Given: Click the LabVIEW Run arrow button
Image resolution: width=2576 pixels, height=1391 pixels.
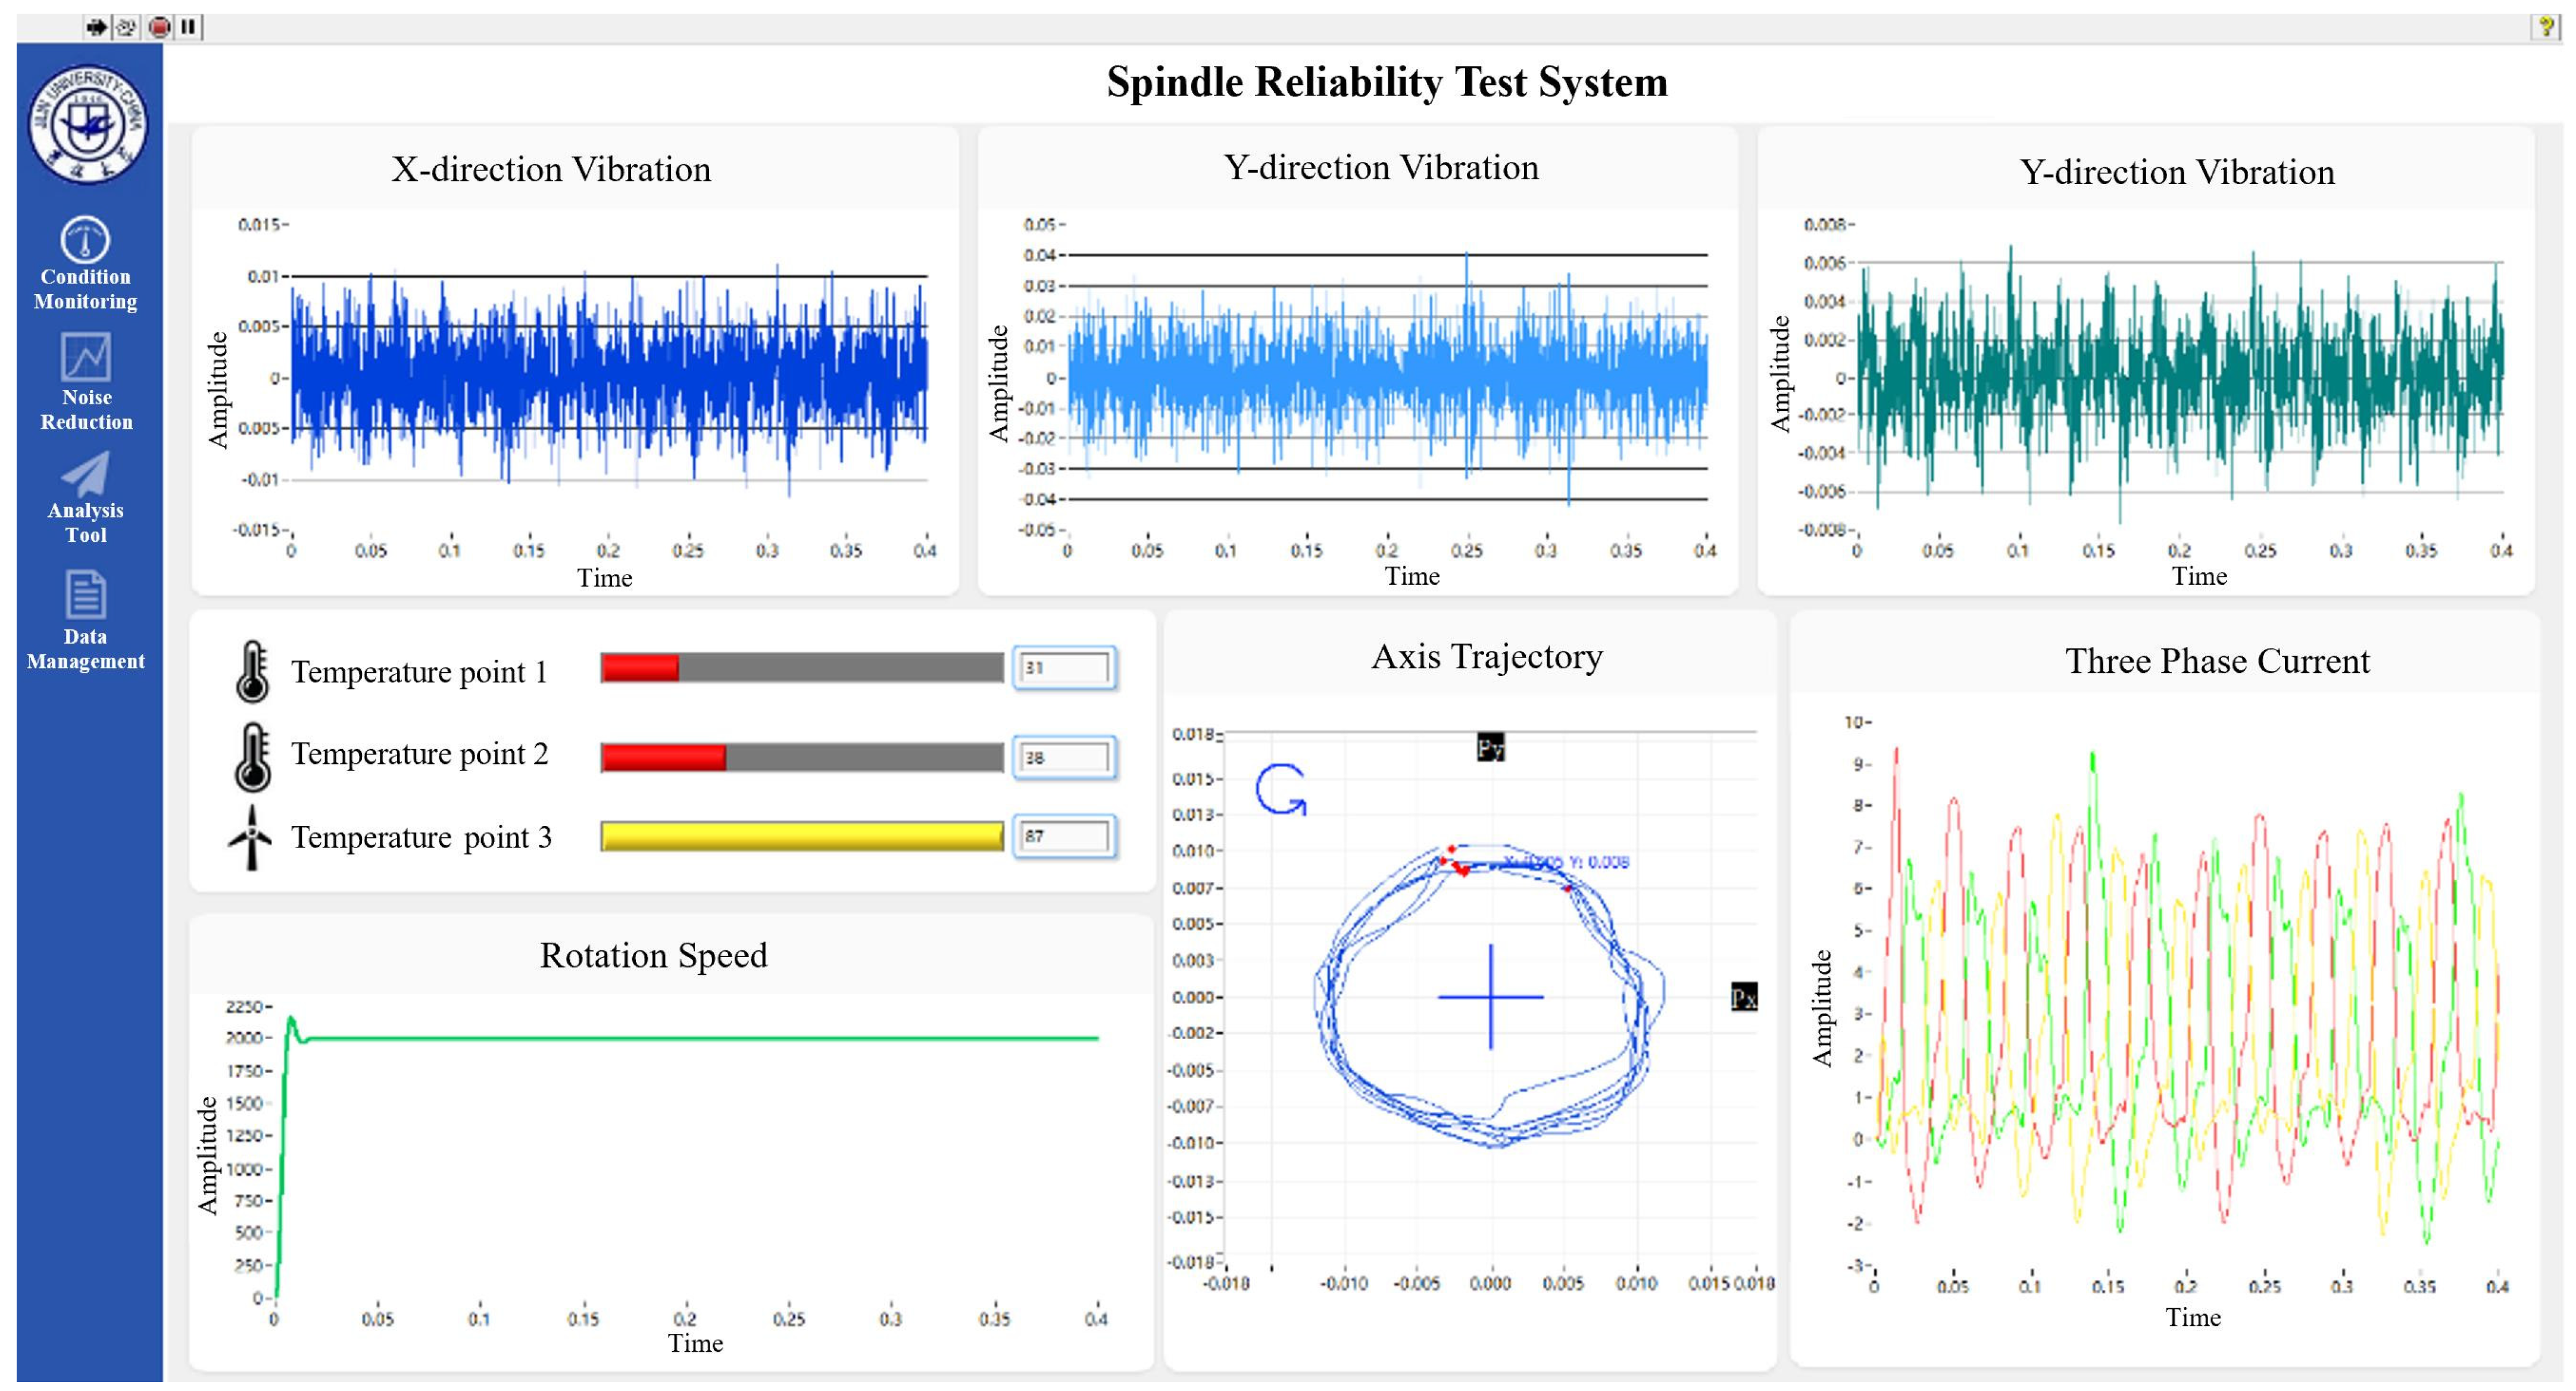Looking at the screenshot, I should click(96, 27).
